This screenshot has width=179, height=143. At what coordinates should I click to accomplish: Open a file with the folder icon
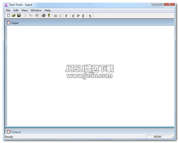(14, 15)
